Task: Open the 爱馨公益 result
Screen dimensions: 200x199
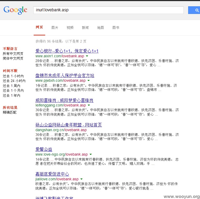Action: click(x=44, y=149)
